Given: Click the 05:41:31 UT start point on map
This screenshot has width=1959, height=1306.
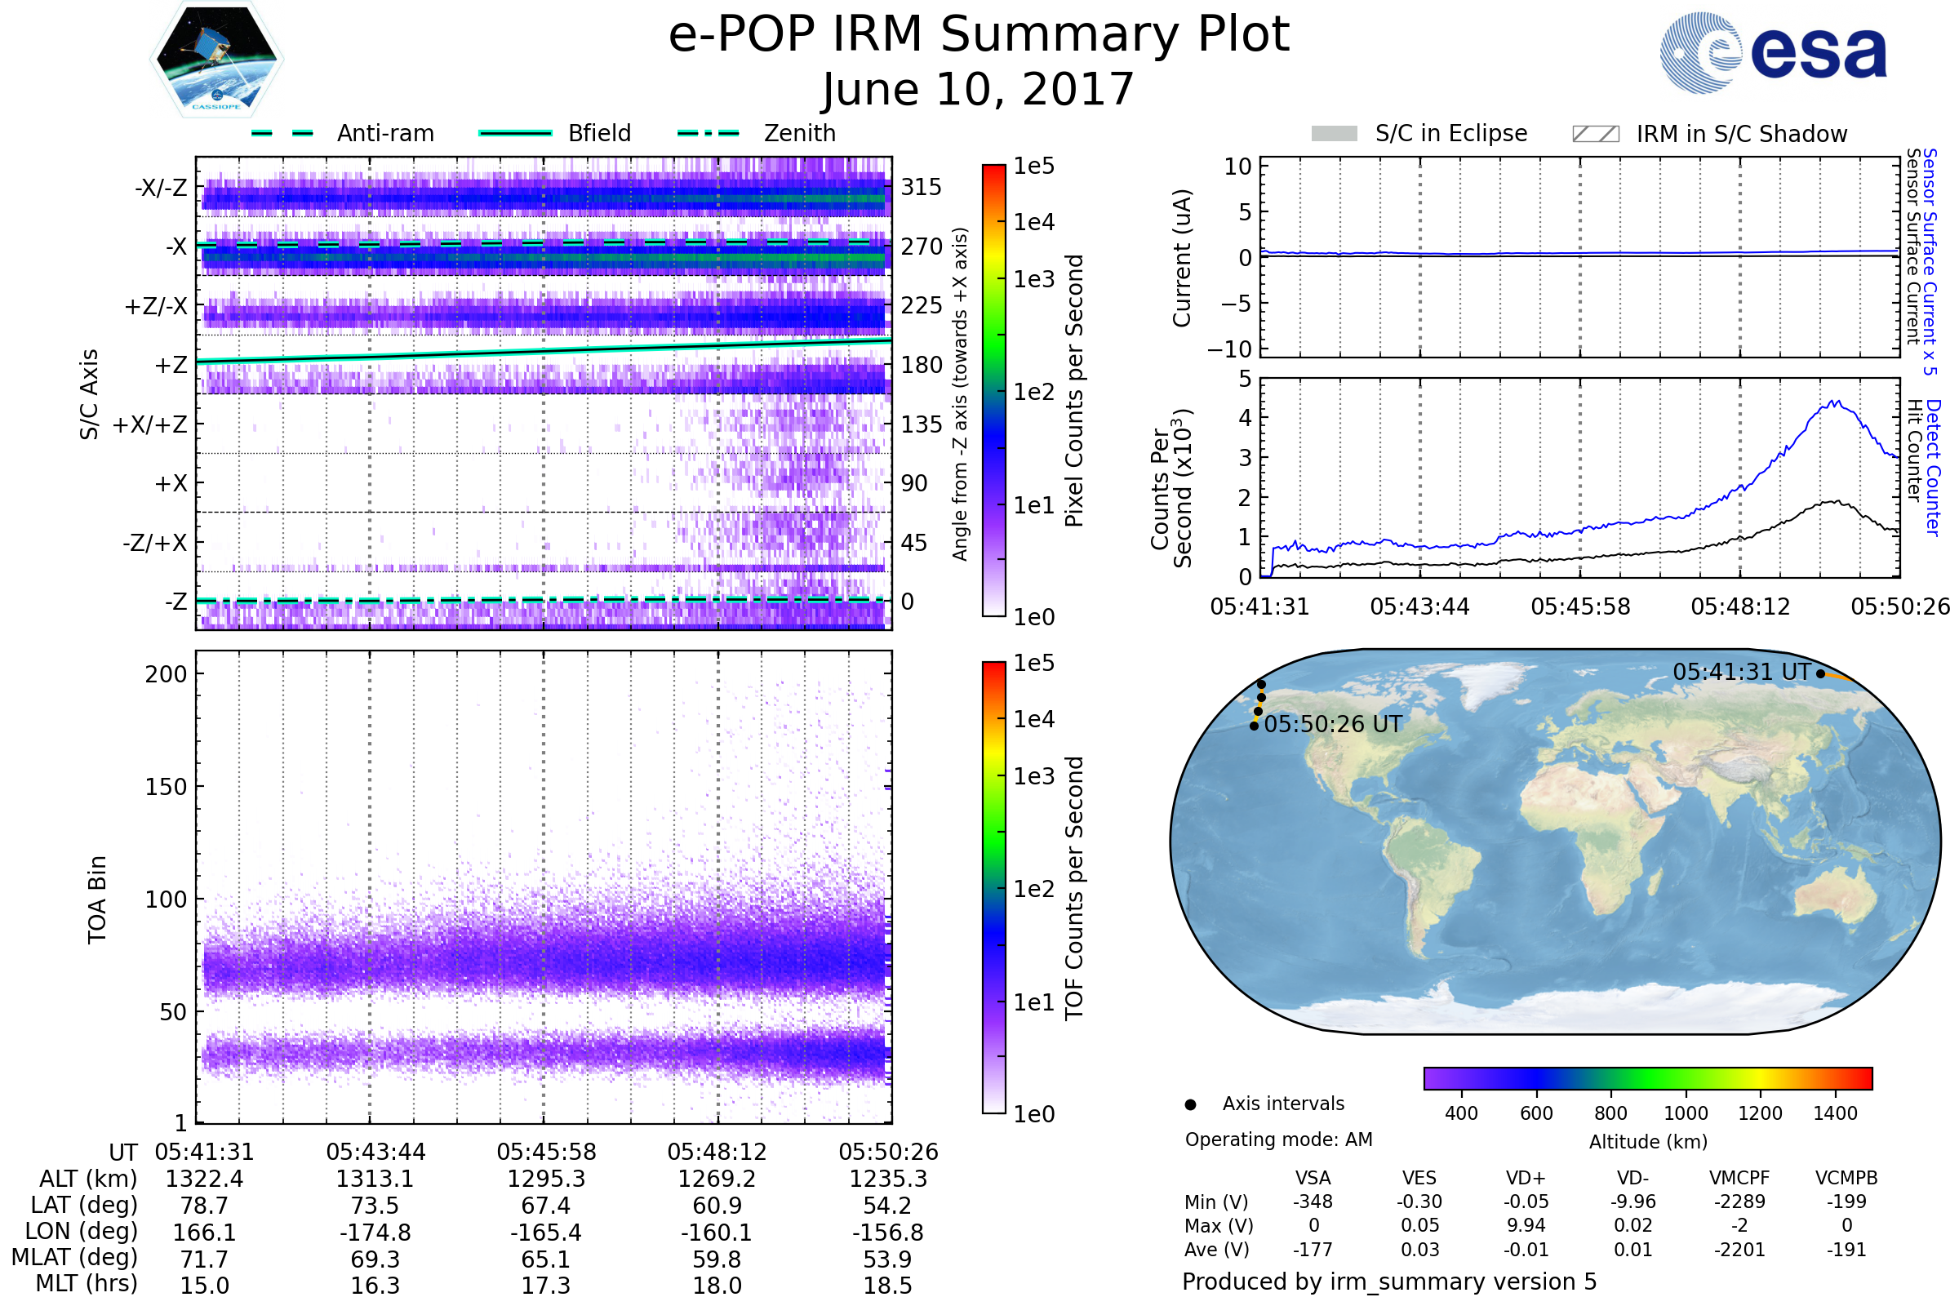Looking at the screenshot, I should tap(1821, 674).
